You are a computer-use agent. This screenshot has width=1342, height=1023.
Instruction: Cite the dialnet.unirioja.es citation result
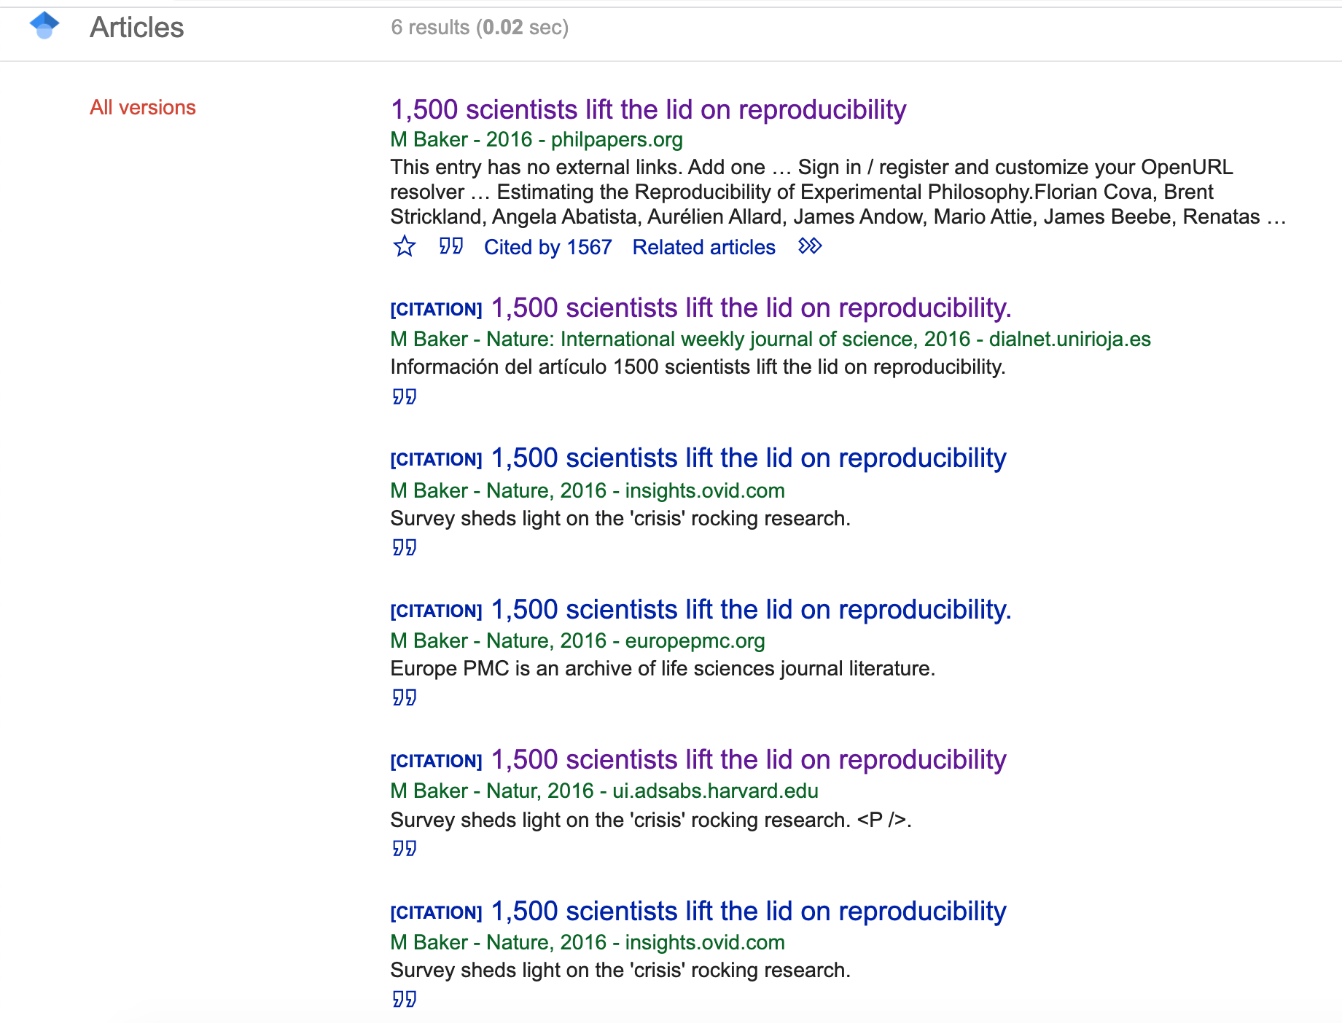405,396
